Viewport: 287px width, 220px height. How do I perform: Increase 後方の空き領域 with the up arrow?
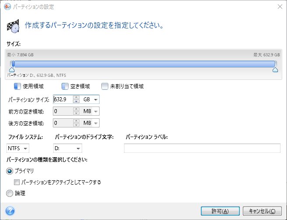[76, 121]
